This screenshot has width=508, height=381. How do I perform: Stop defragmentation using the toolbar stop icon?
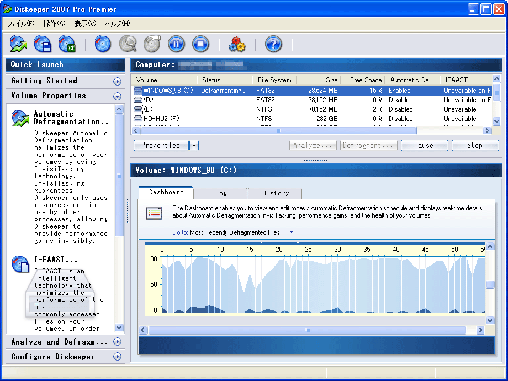(x=200, y=44)
